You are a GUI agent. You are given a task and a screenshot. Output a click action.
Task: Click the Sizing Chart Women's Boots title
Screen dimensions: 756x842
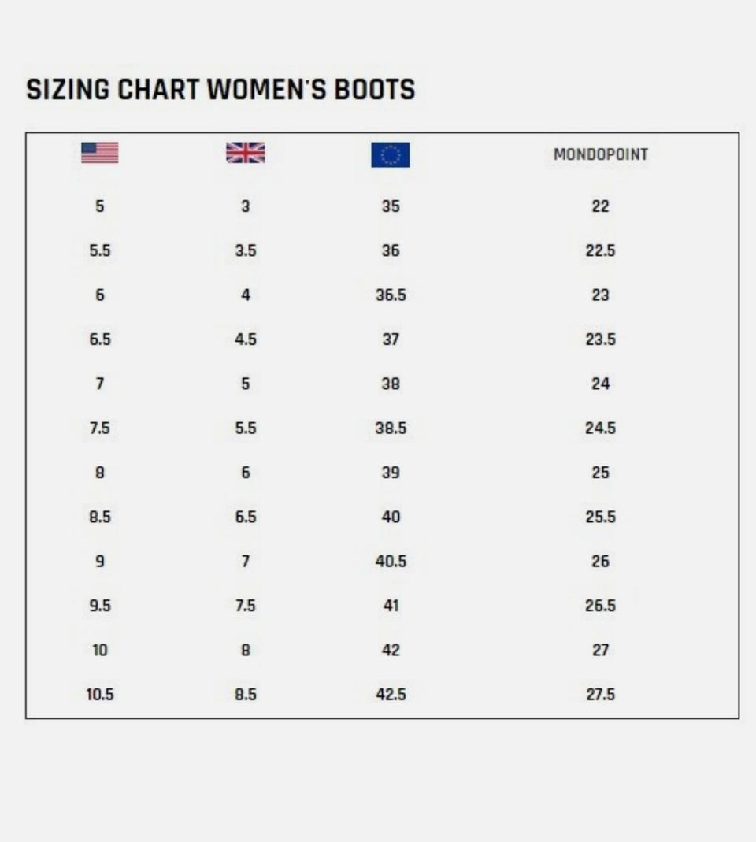(x=220, y=89)
